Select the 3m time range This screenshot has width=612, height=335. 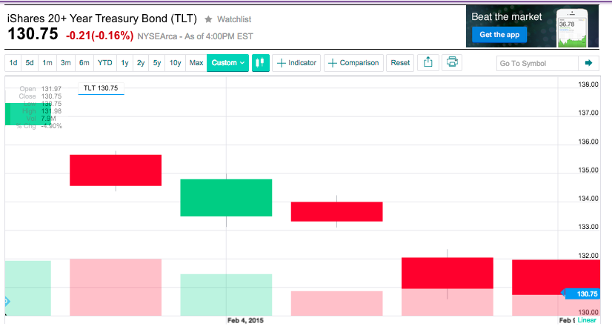pos(65,63)
